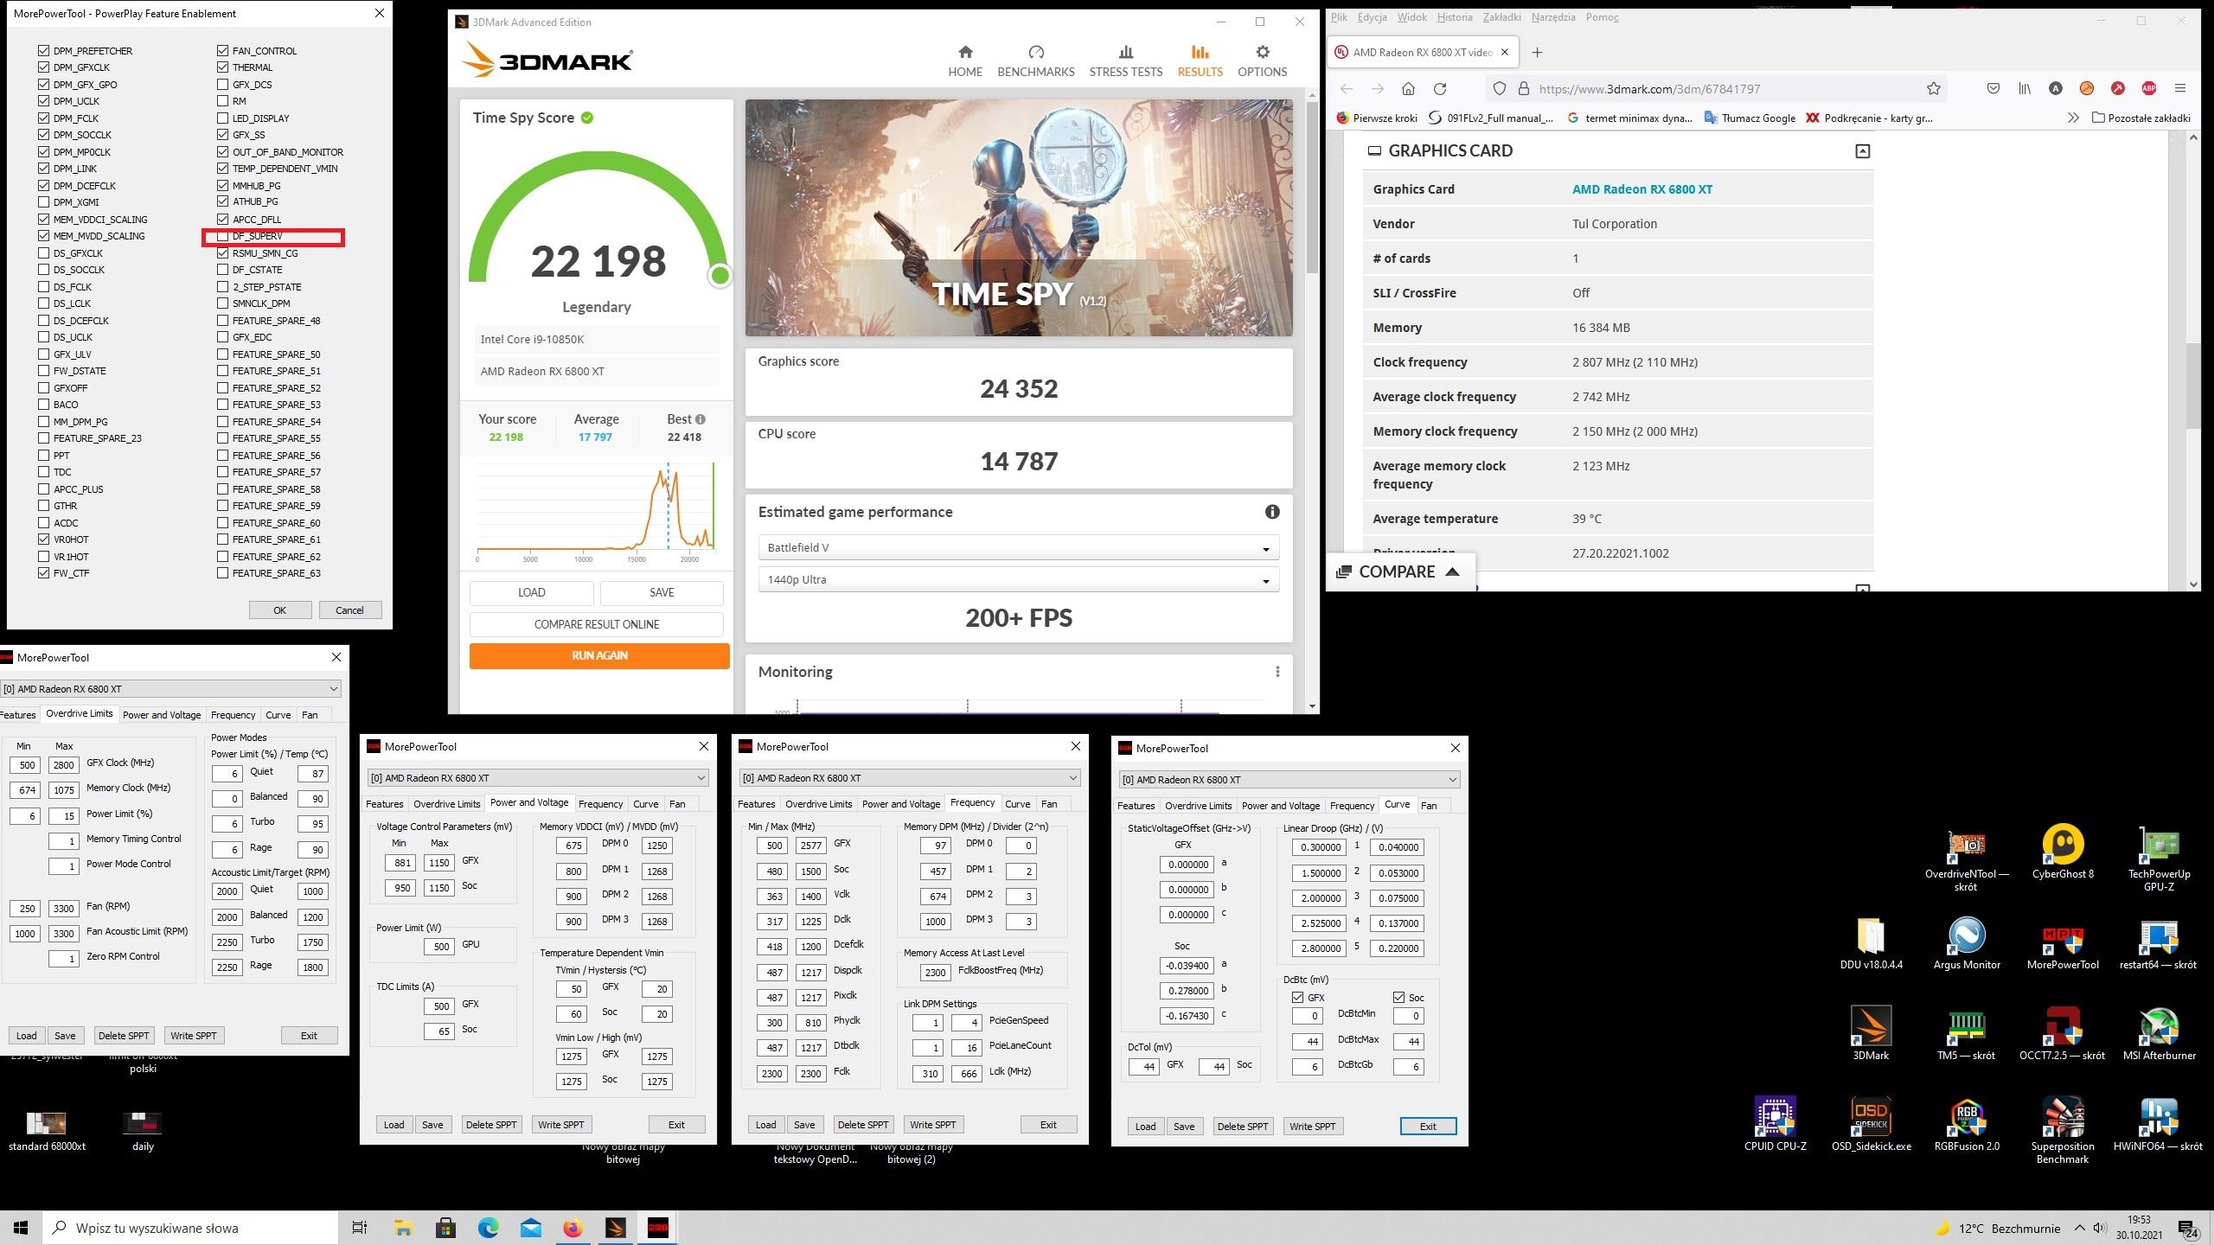Open the 1440p Ultra resolution dropdown
The width and height of the screenshot is (2214, 1245).
tap(1017, 580)
